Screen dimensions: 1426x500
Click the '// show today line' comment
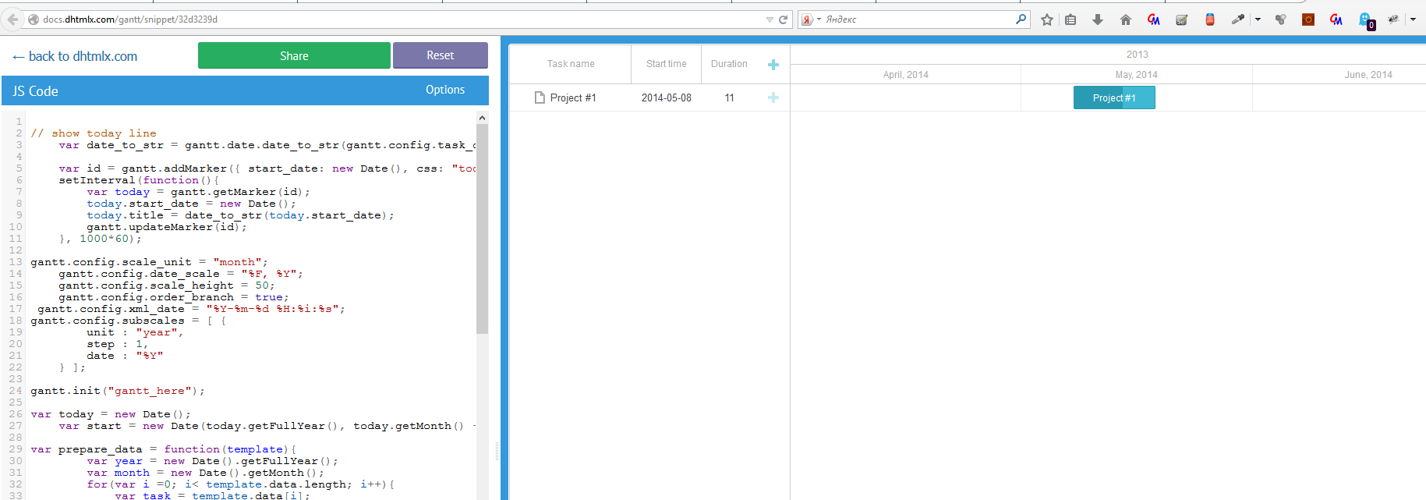pos(94,133)
